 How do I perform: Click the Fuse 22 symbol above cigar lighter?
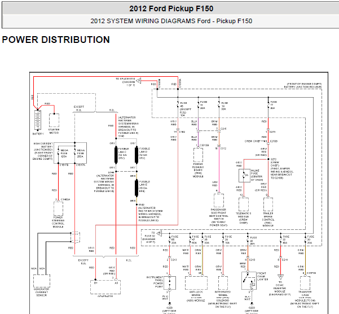pos(248,240)
